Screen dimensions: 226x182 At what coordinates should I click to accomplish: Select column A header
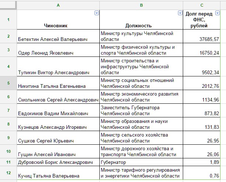point(58,5)
